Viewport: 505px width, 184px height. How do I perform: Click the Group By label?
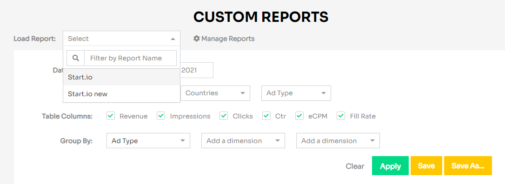point(76,141)
